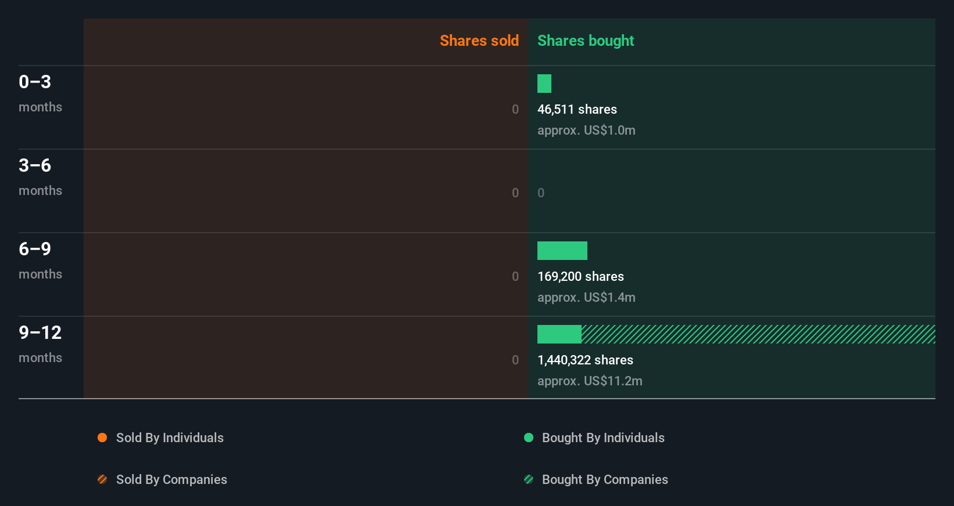Click the striped Bought By Companies legend icon

click(x=529, y=479)
